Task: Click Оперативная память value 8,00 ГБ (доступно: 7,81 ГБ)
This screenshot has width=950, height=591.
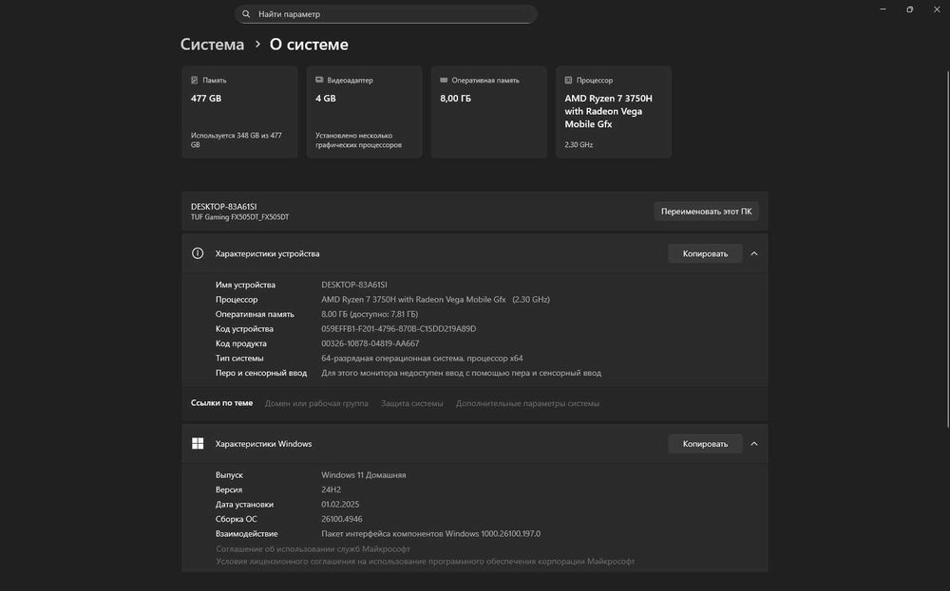Action: tap(370, 314)
